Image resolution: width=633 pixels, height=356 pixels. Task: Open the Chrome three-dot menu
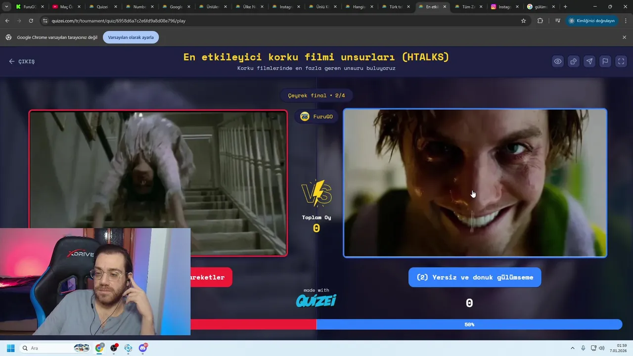(x=626, y=21)
